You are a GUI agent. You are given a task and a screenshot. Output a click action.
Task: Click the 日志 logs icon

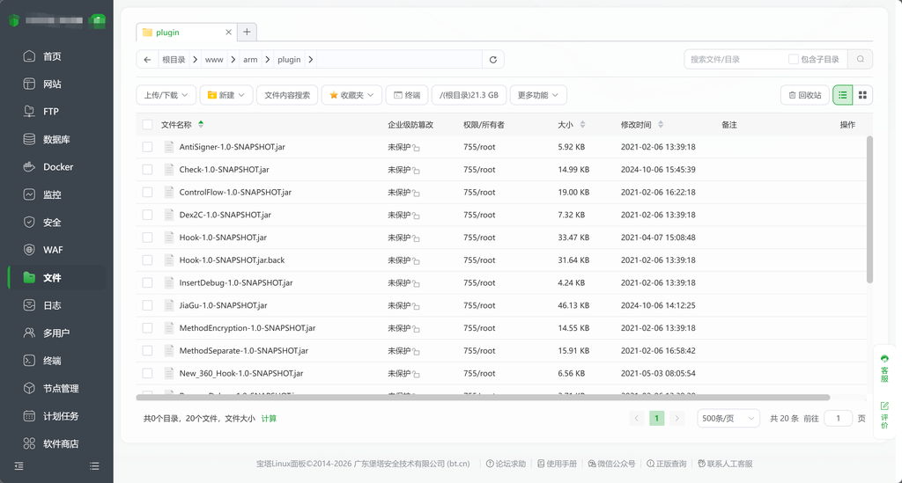click(x=29, y=305)
